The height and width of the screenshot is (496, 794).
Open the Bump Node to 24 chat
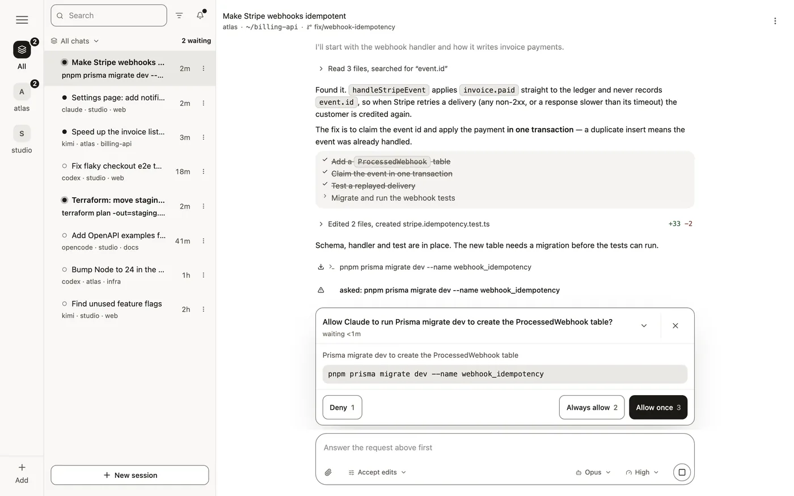coord(130,275)
